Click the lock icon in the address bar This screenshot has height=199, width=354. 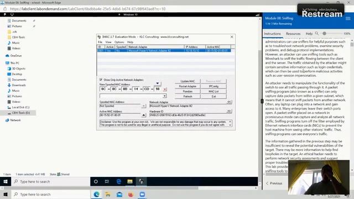tap(5, 9)
